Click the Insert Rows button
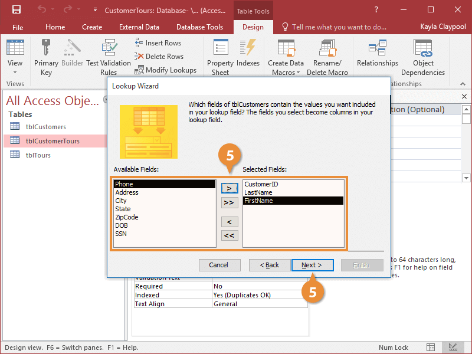 point(159,43)
